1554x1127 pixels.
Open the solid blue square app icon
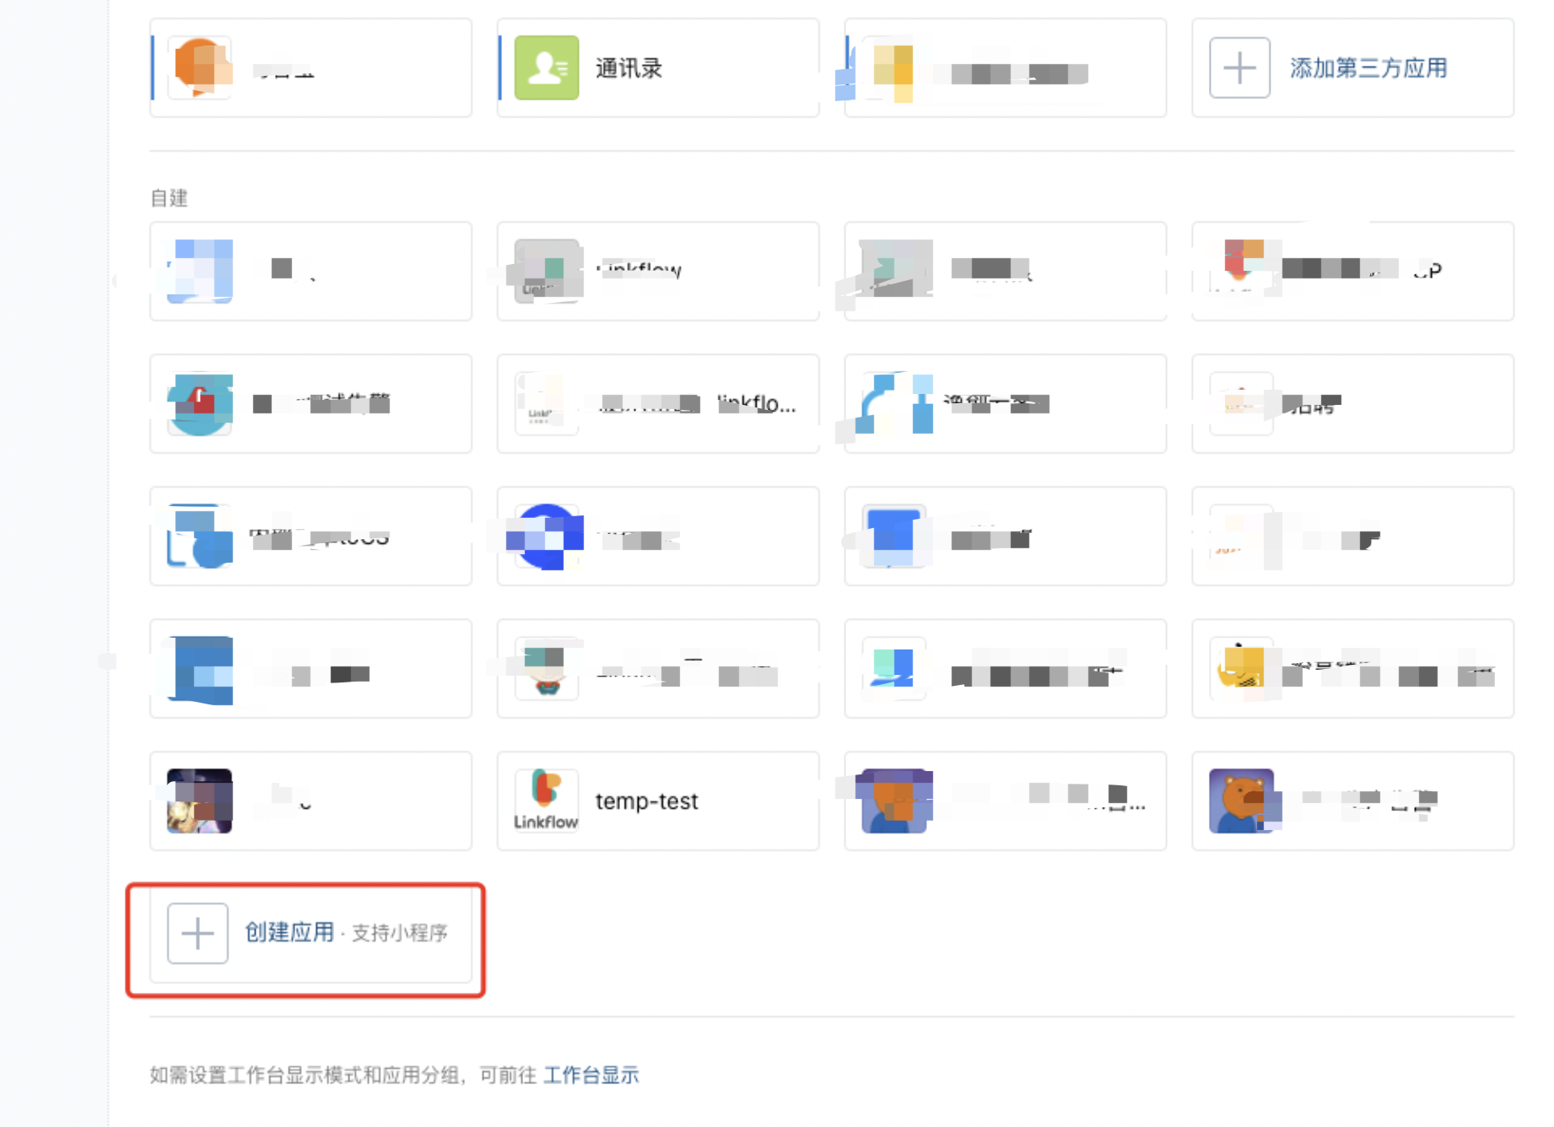pyautogui.click(x=893, y=536)
